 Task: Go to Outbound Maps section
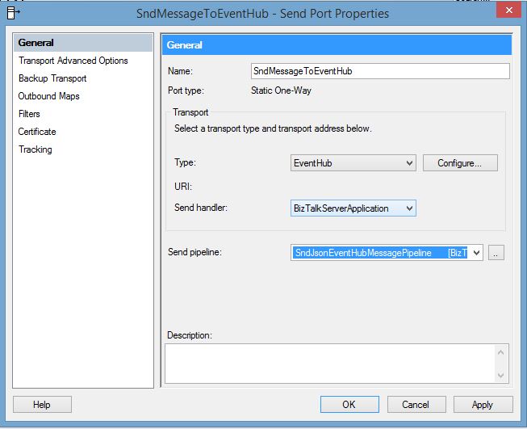pos(49,96)
